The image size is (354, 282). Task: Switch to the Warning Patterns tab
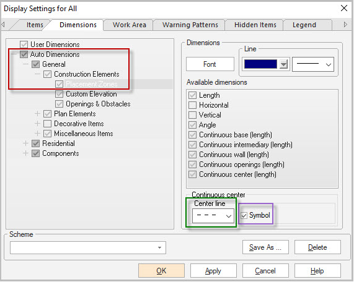190,25
